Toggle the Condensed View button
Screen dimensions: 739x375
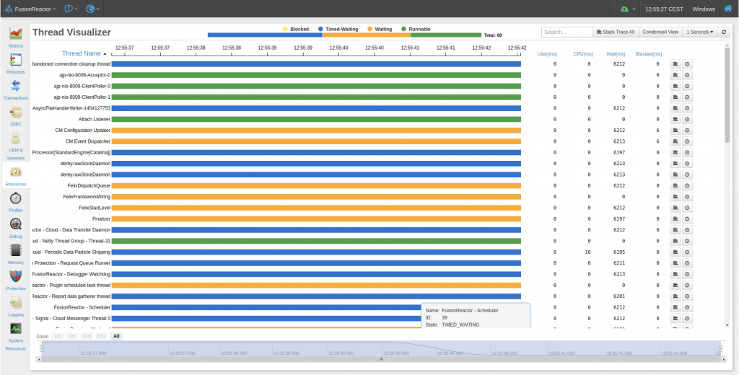[660, 32]
